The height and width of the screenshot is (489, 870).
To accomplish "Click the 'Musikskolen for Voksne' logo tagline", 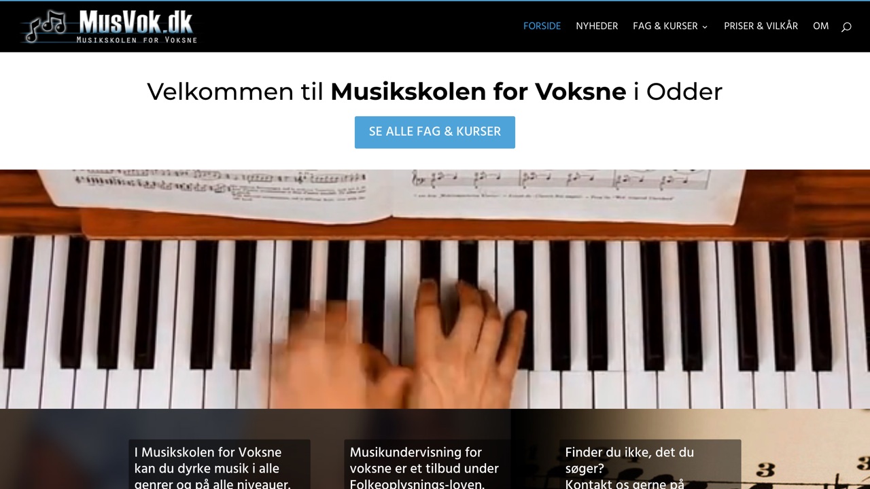I will click(x=136, y=40).
